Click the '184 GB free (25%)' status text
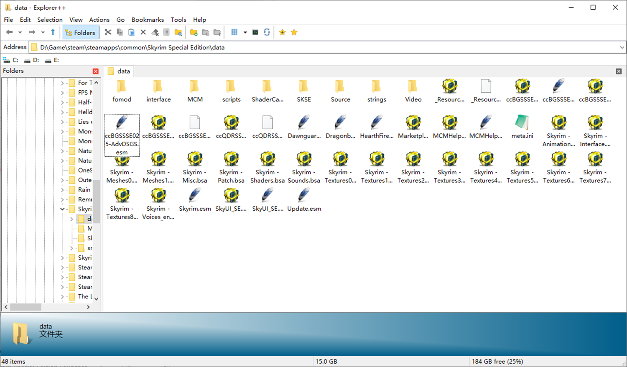 [497, 362]
